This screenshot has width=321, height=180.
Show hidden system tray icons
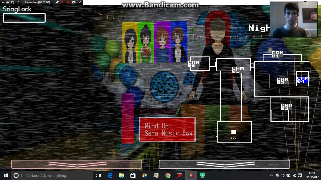(271, 176)
